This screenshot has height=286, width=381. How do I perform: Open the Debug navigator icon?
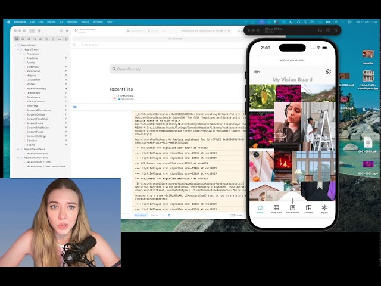click(x=53, y=38)
